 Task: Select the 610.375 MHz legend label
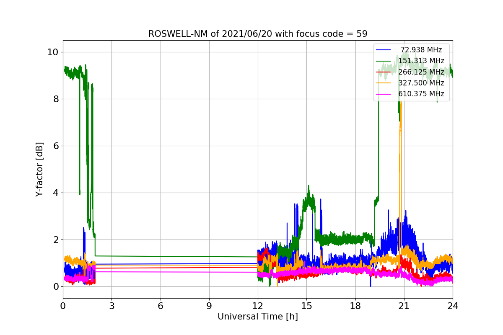(x=421, y=94)
